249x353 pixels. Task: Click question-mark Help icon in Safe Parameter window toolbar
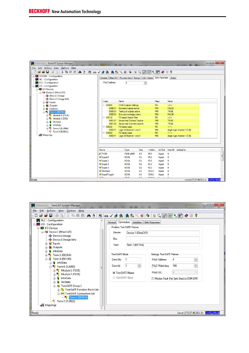(x=171, y=72)
